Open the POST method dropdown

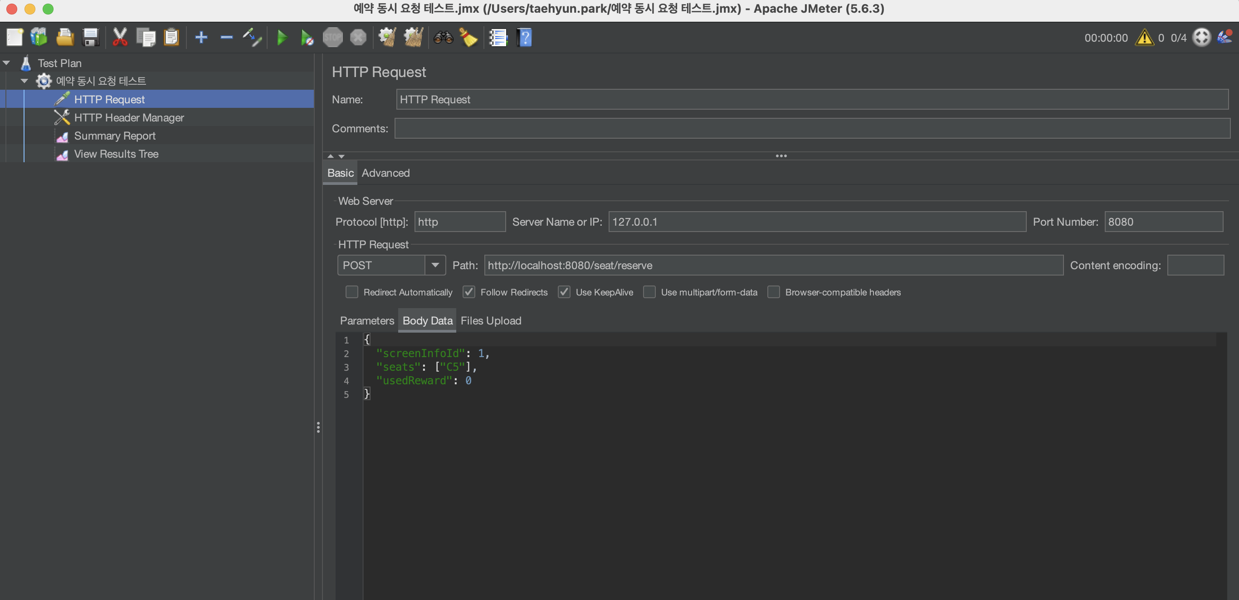pos(435,265)
